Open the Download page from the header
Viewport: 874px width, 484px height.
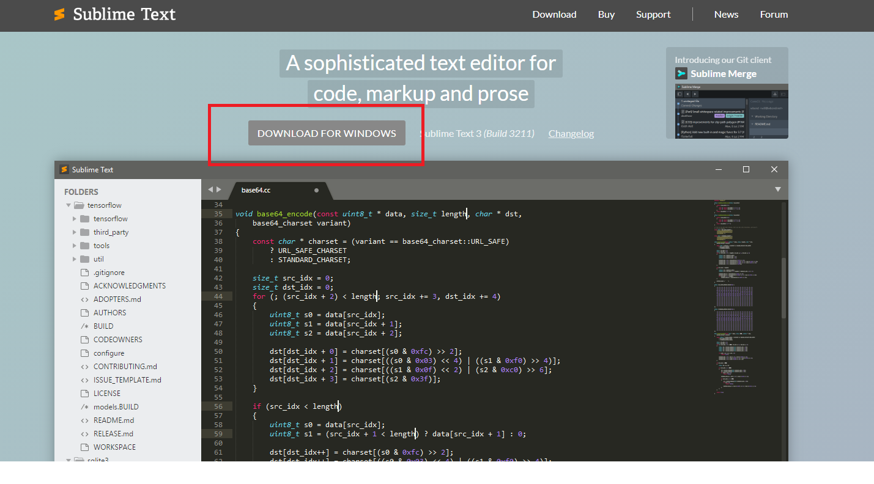point(554,14)
